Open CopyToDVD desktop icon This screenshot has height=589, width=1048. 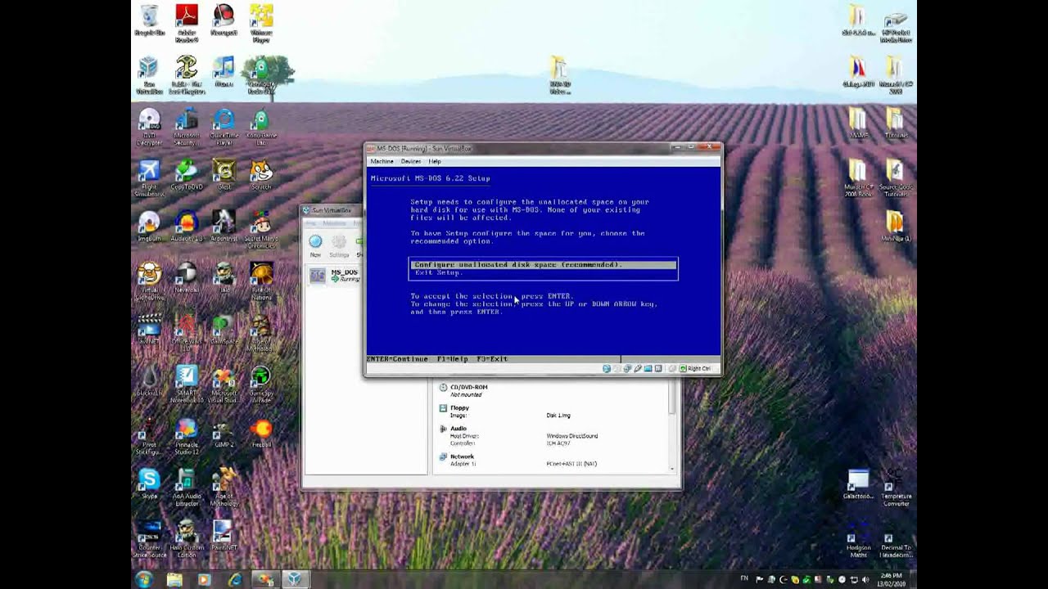(187, 175)
